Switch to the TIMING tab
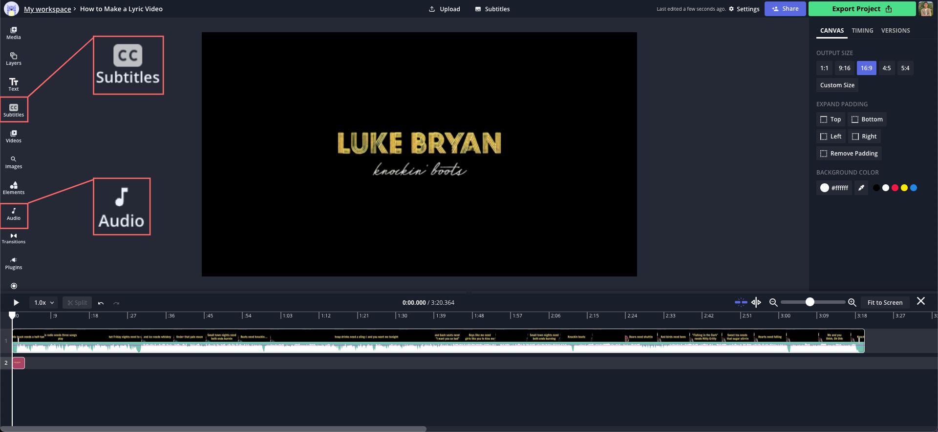Screen dimensions: 938x432 862,31
